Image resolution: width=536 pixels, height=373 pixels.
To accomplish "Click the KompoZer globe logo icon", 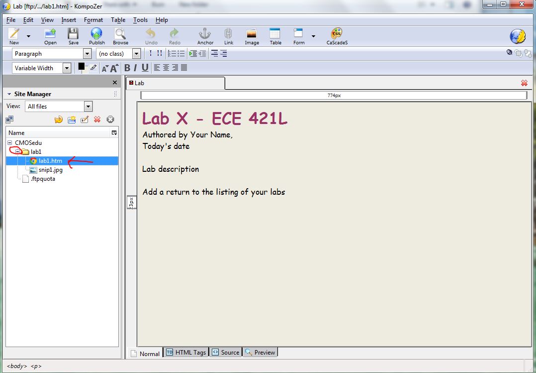I will click(x=518, y=36).
